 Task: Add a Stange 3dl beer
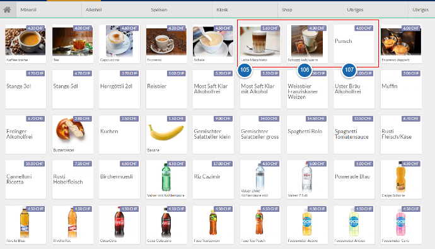coord(25,89)
